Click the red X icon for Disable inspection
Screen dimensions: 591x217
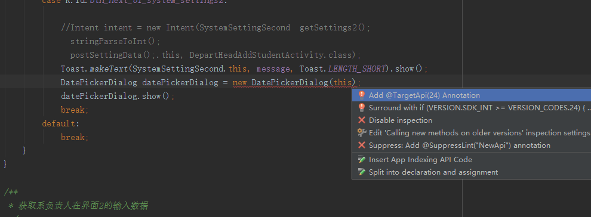pyautogui.click(x=361, y=120)
